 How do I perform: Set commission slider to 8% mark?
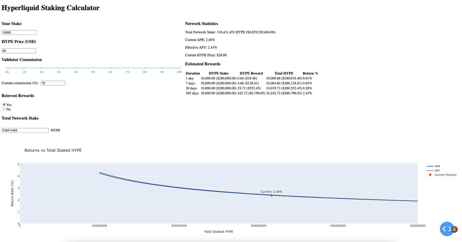point(145,68)
